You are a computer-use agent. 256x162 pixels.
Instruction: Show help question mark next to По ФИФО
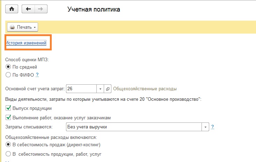click(x=37, y=75)
